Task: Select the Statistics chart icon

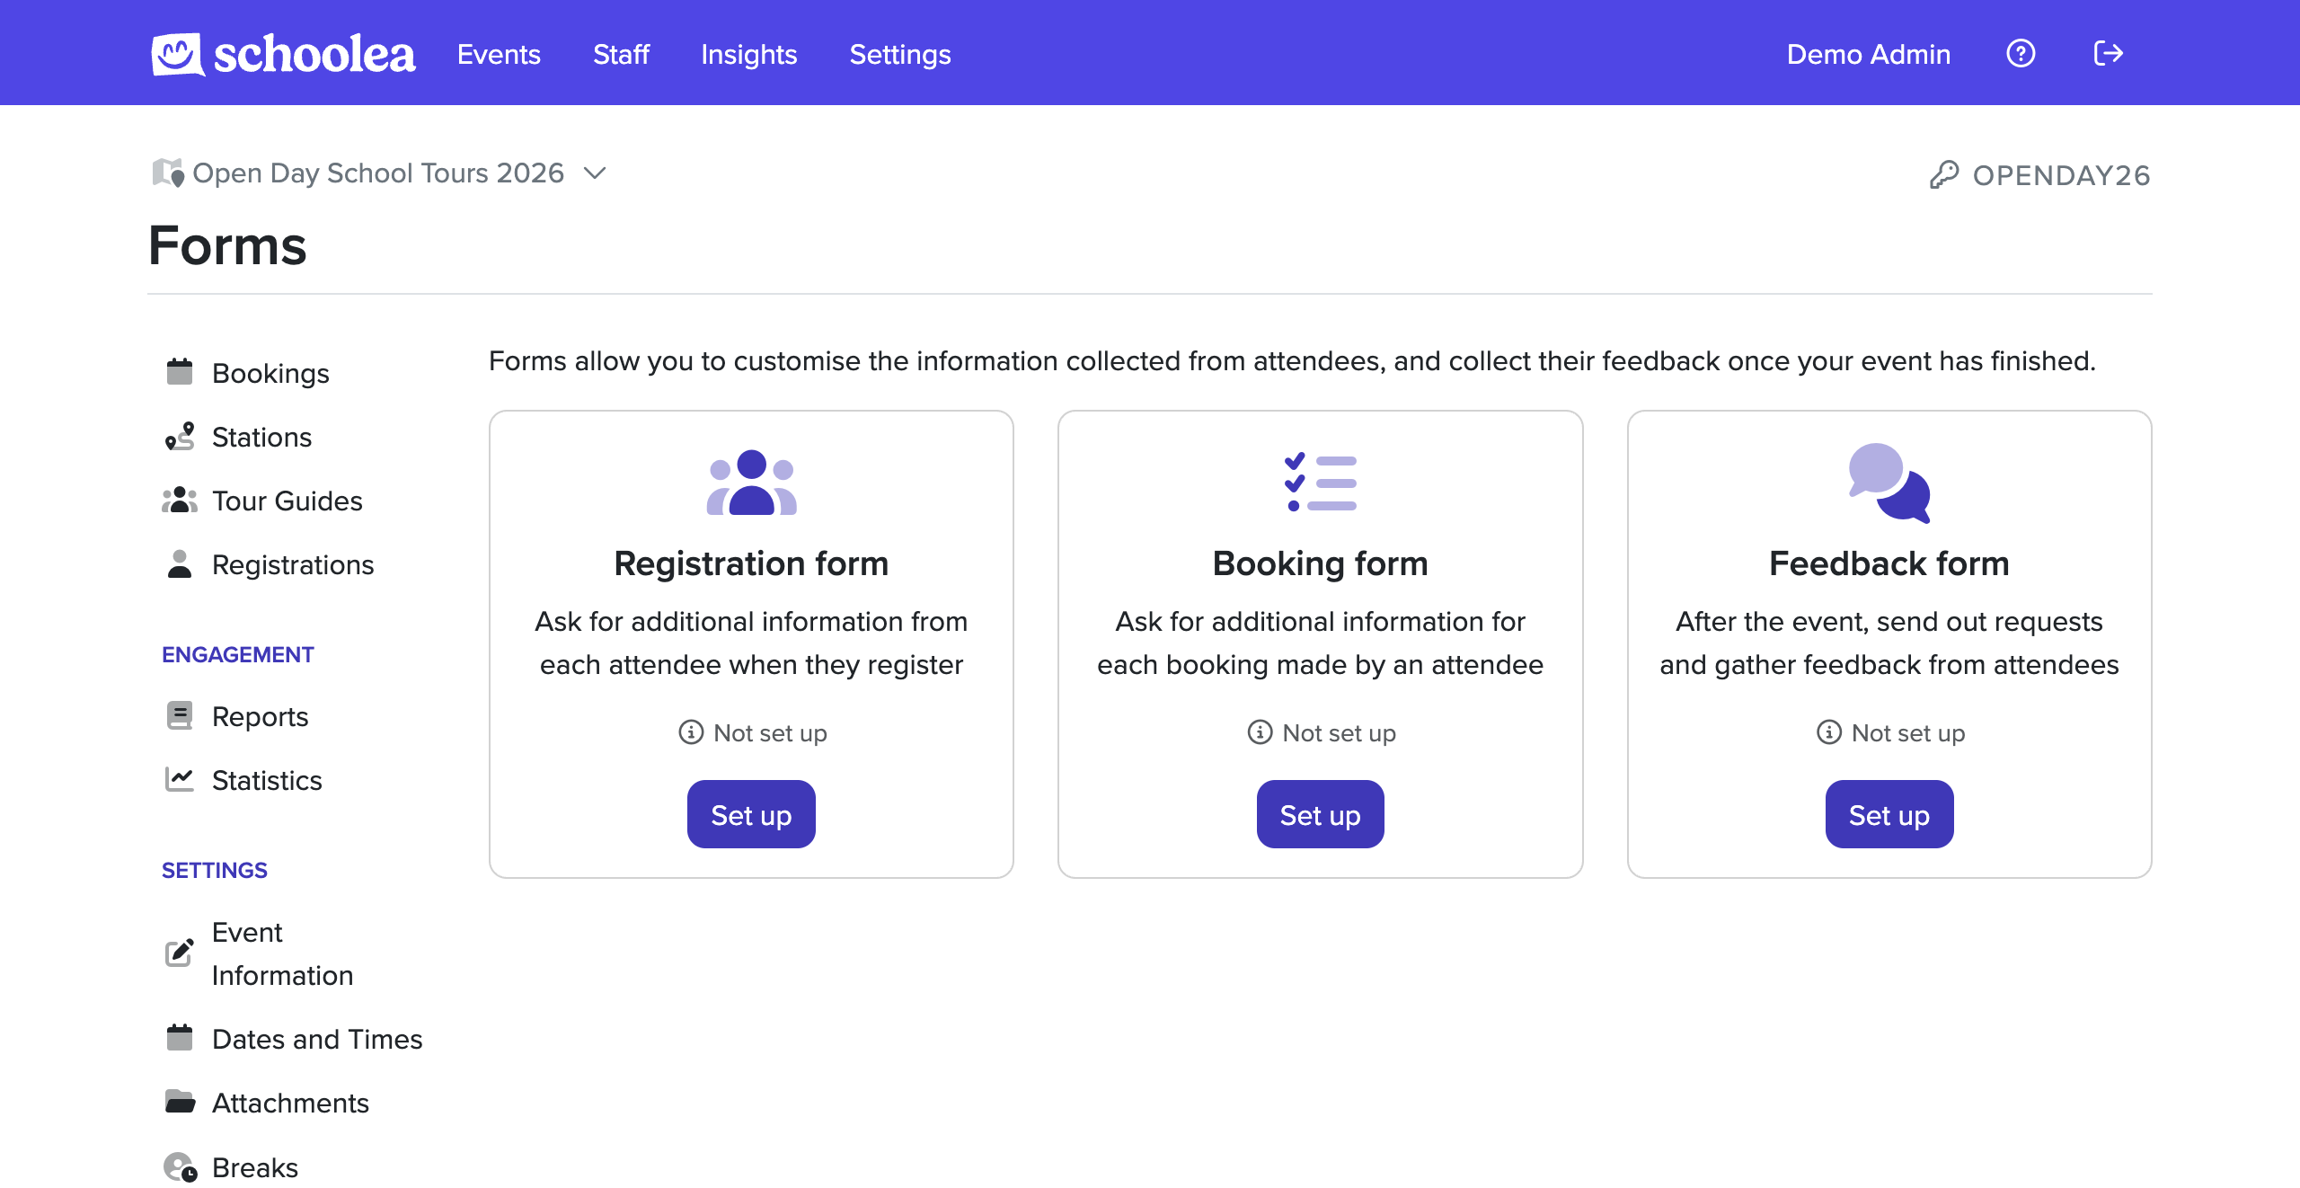Action: 180,779
